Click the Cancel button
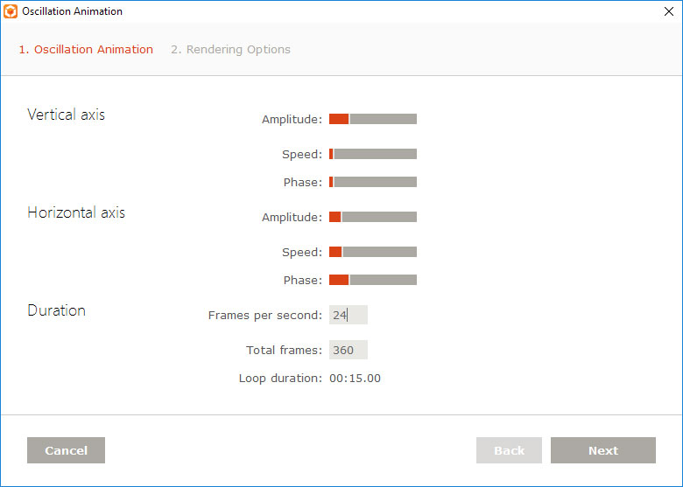The height and width of the screenshot is (487, 683). click(x=66, y=450)
